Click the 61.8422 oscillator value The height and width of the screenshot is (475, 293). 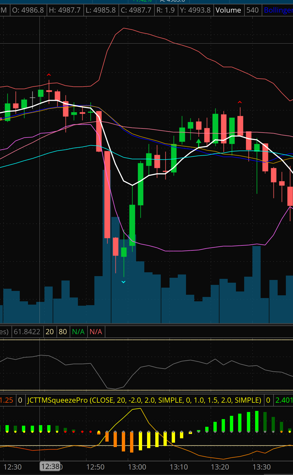(27, 332)
